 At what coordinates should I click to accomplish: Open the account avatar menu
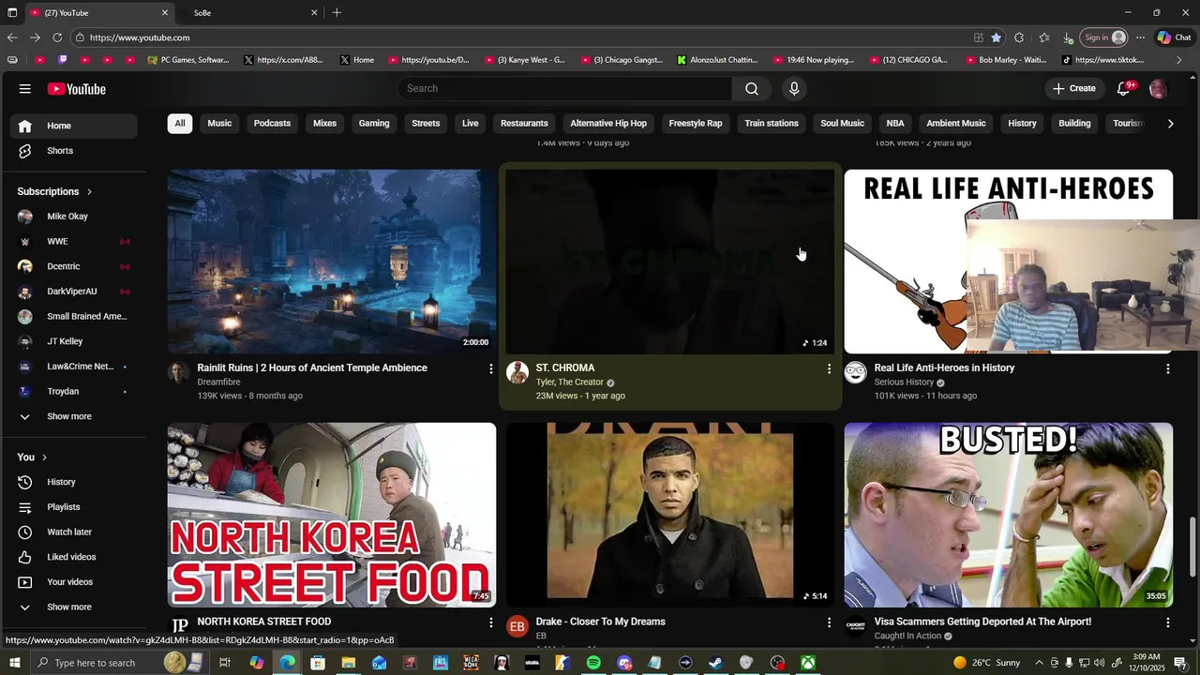[x=1159, y=89]
